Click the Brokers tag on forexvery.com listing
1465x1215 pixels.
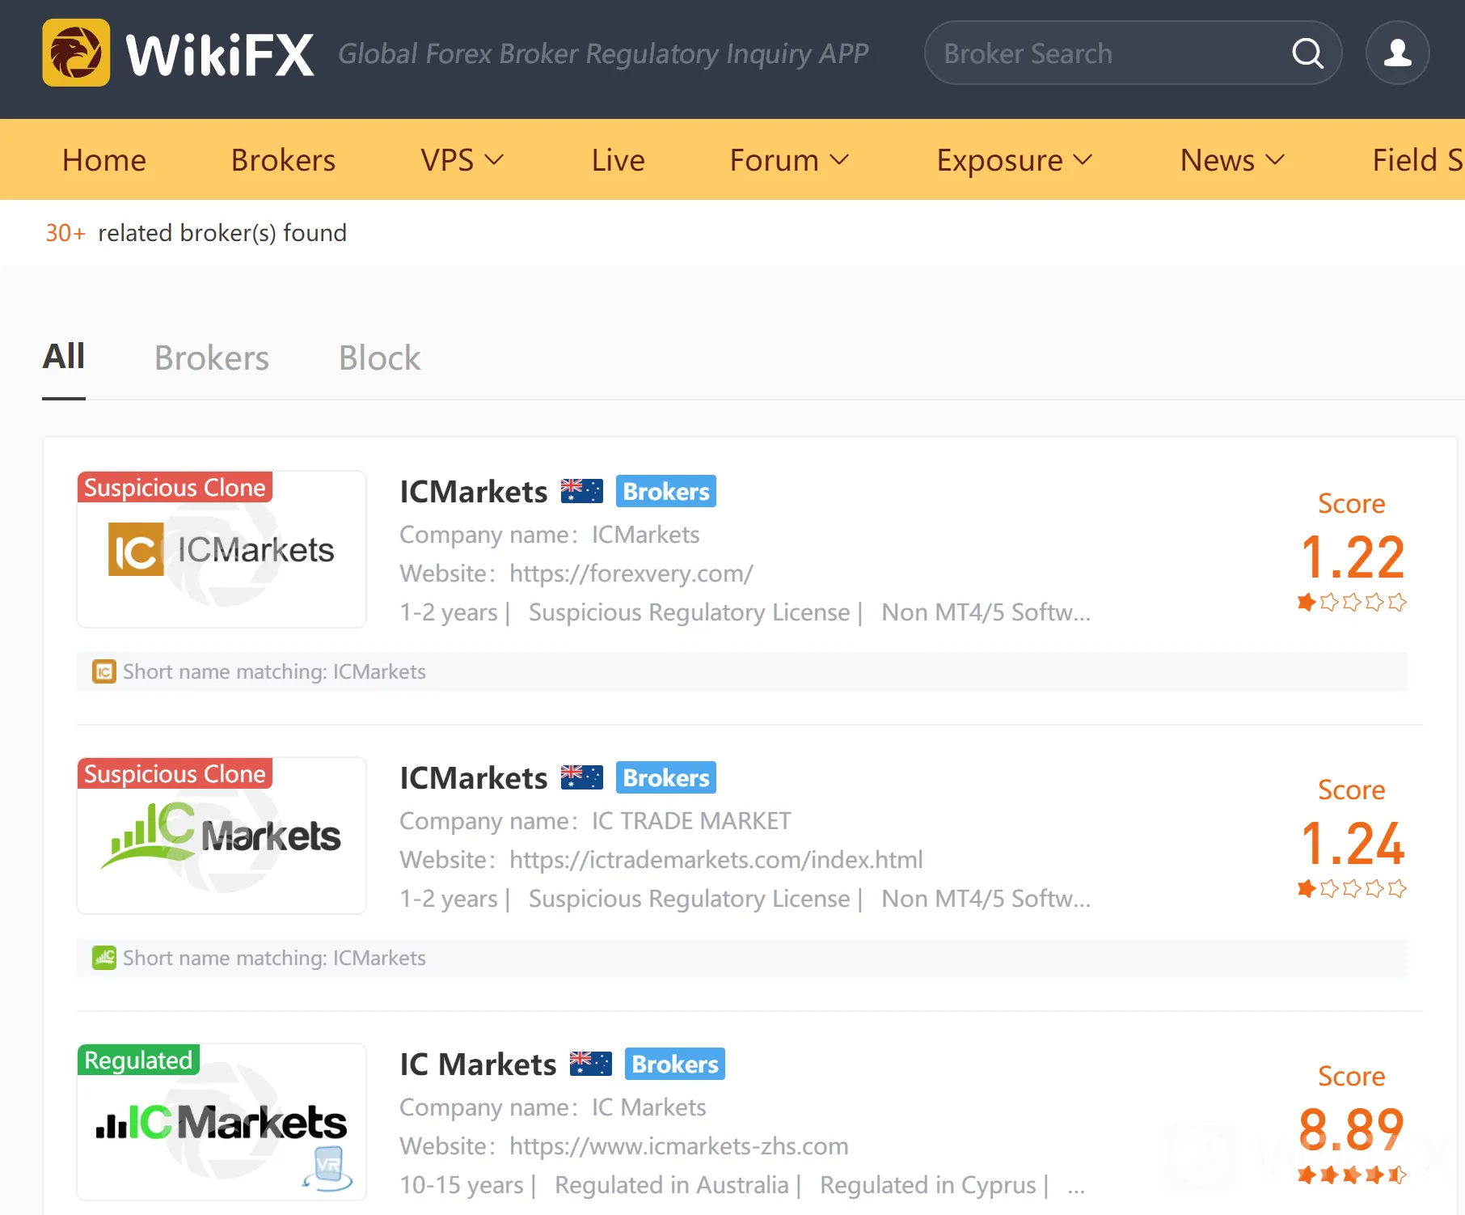(666, 491)
